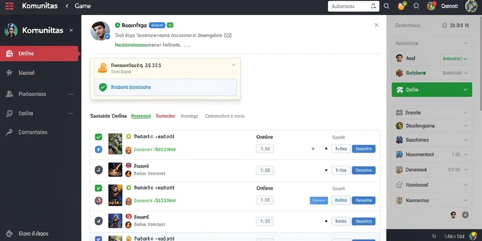
Task: Open the orange badge icon in top bar
Action: (402, 6)
